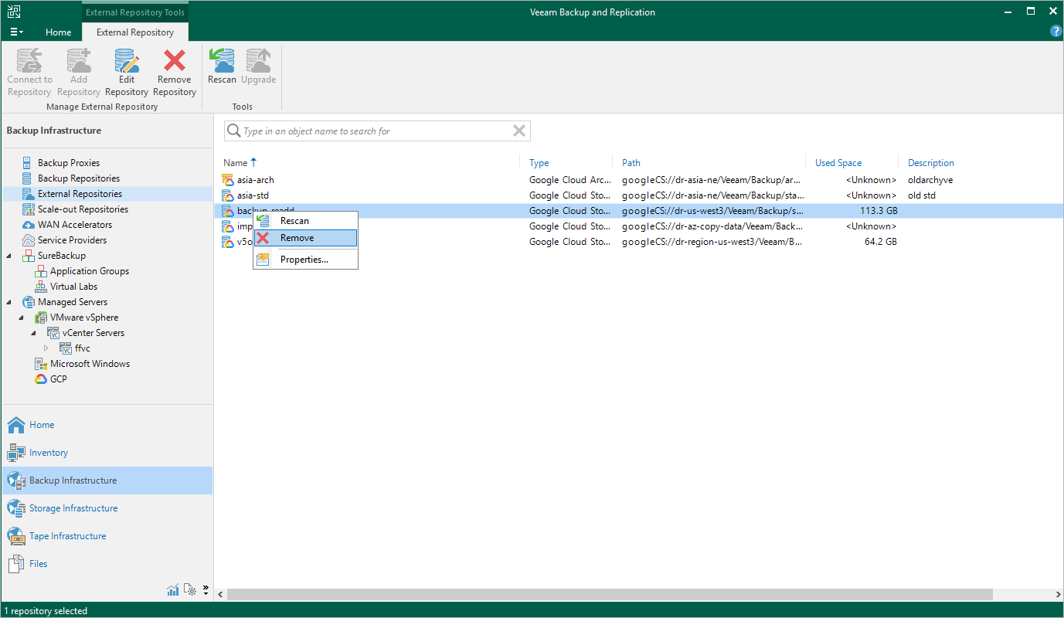
Task: Clear the search box with the X icon
Action: pos(519,131)
